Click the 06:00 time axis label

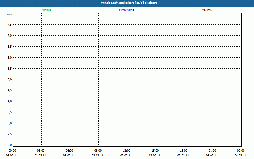(69, 151)
